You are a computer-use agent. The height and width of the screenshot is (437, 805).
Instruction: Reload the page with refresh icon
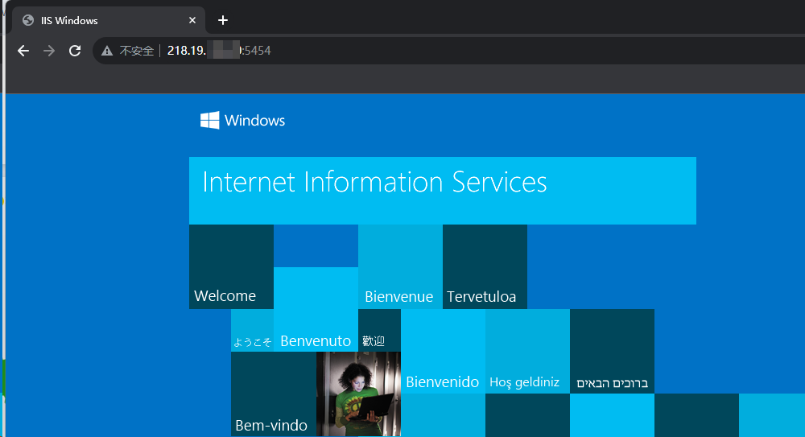[x=75, y=51]
